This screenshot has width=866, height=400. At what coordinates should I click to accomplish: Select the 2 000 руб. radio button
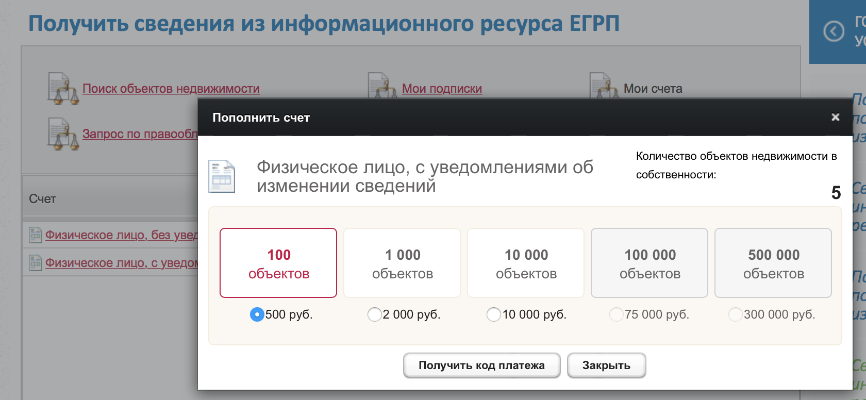pyautogui.click(x=375, y=314)
